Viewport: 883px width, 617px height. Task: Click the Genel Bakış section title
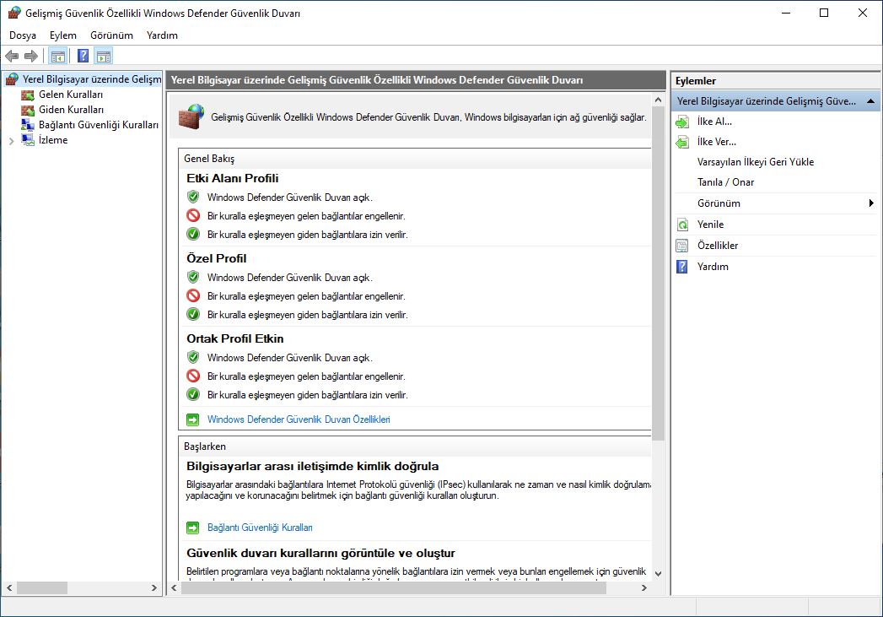click(x=209, y=159)
